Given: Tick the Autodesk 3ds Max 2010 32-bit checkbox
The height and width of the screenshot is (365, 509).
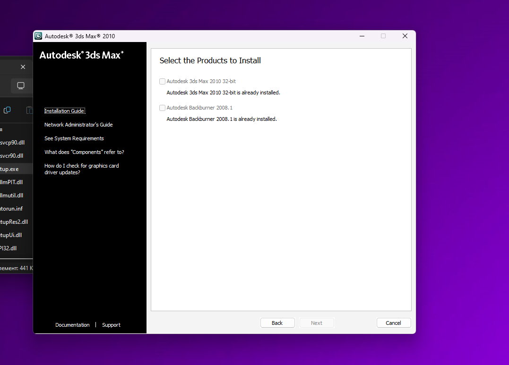Looking at the screenshot, I should pyautogui.click(x=163, y=81).
